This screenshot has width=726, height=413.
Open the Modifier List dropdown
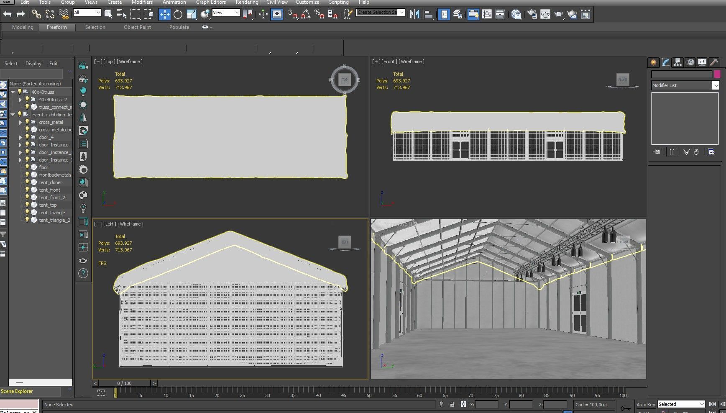[x=716, y=85]
